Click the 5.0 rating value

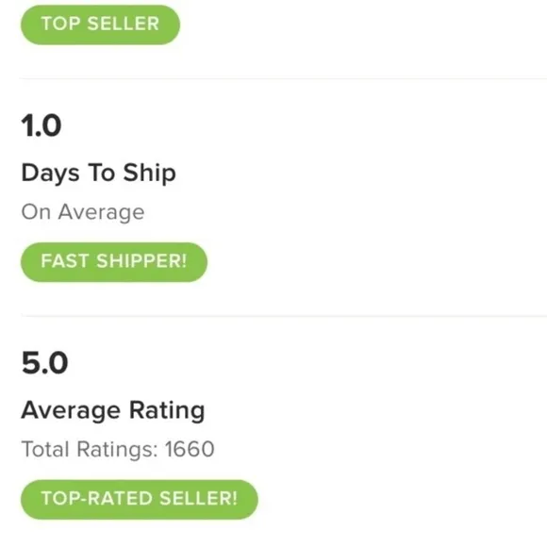pos(44,363)
